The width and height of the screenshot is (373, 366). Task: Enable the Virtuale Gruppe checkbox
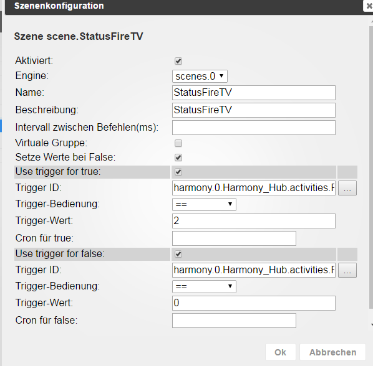[178, 143]
